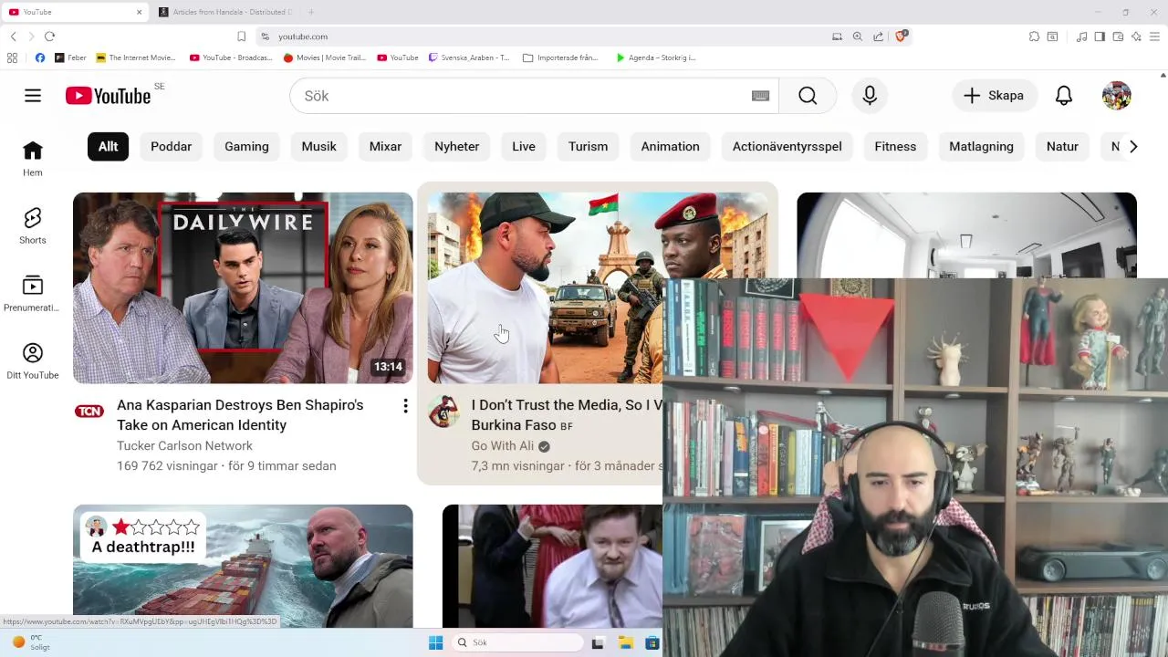
Task: Open YouTube notifications bell
Action: [x=1064, y=96]
